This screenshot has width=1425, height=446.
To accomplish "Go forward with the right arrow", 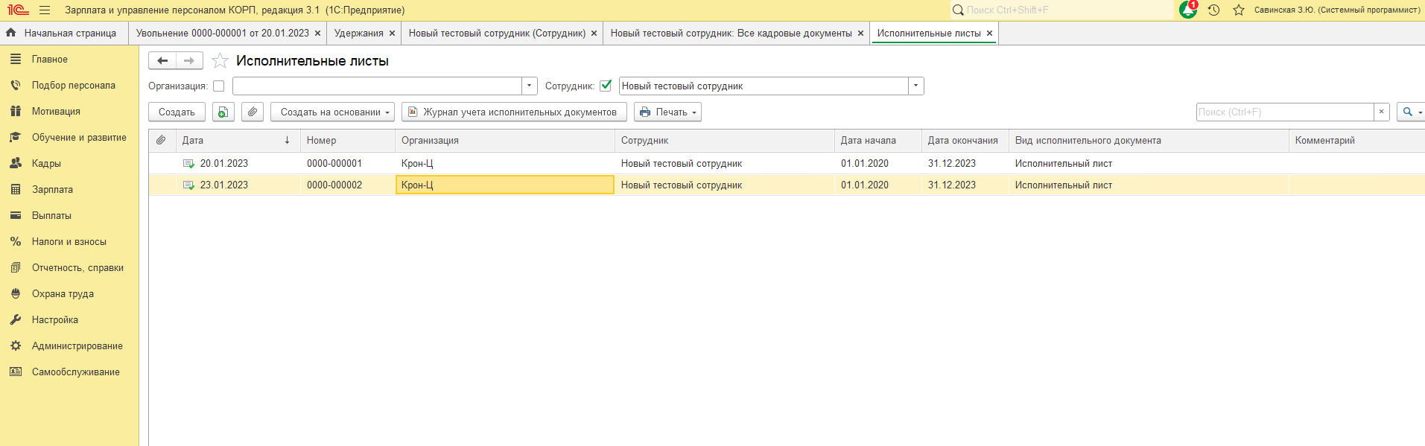I will pyautogui.click(x=189, y=60).
